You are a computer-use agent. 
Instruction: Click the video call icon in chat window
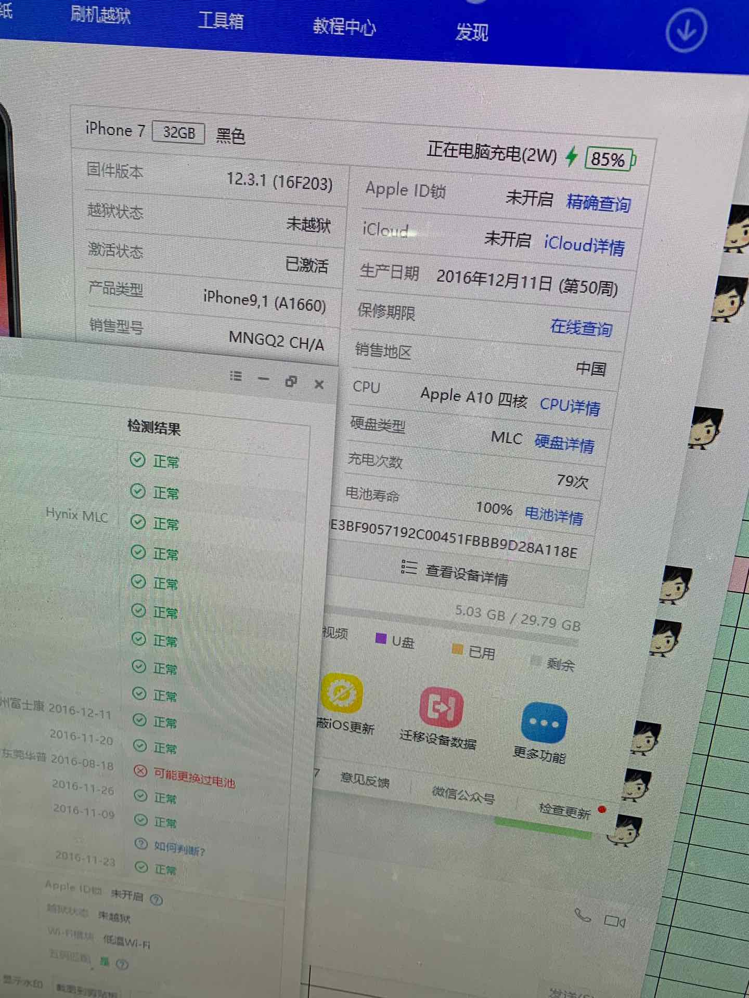pyautogui.click(x=614, y=922)
